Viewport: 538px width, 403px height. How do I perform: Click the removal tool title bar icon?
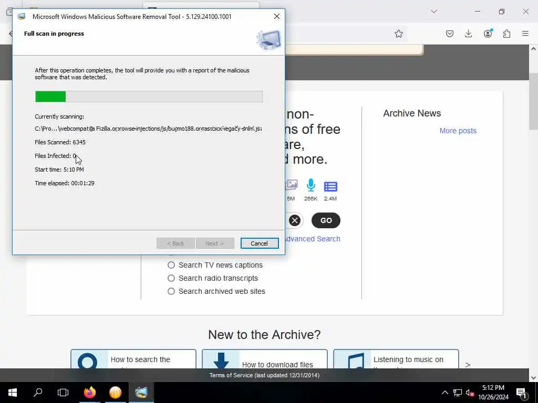22,16
